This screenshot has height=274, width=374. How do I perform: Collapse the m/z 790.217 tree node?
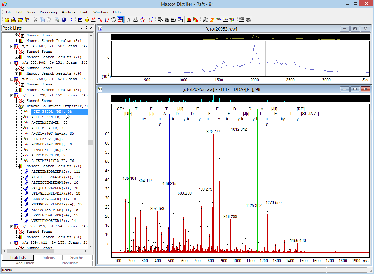(12, 226)
